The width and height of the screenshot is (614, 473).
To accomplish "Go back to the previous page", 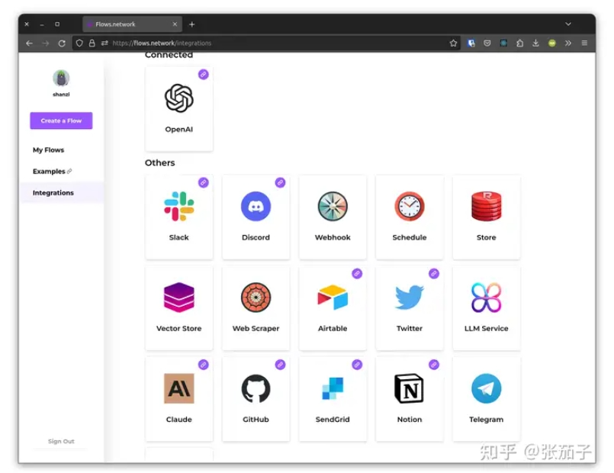I will pyautogui.click(x=30, y=43).
